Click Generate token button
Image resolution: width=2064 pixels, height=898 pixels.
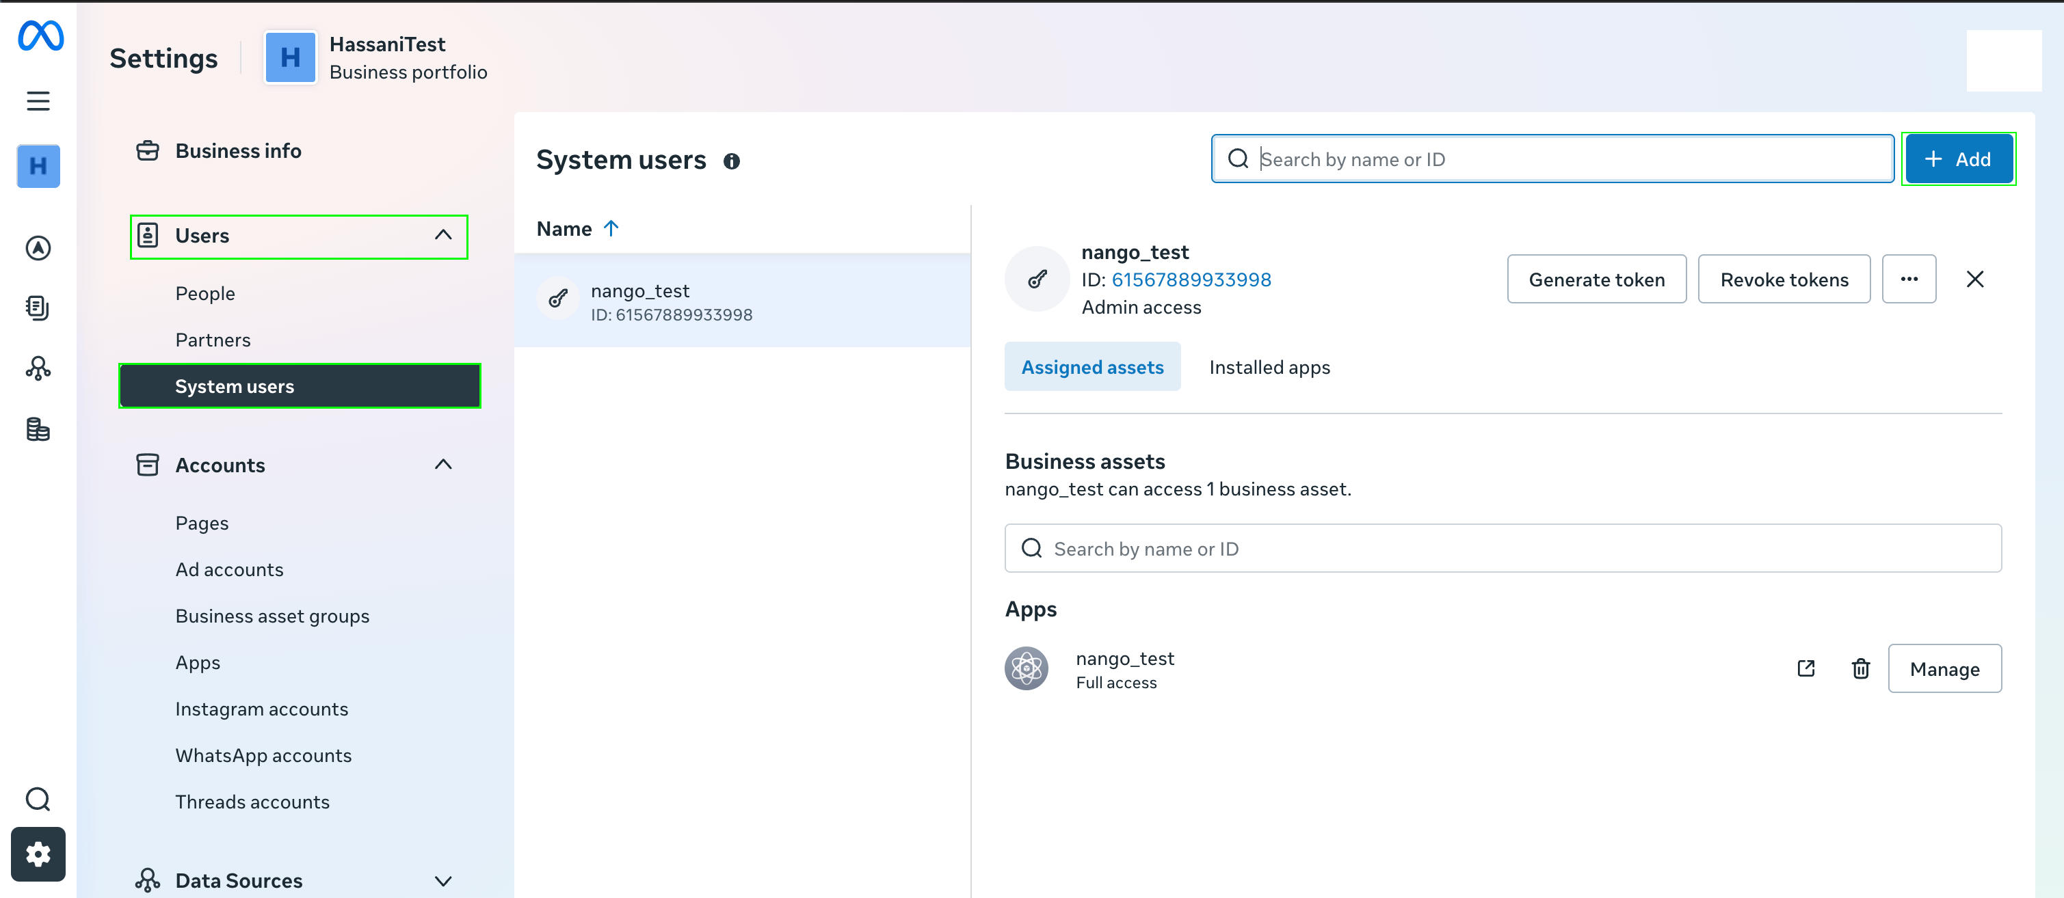(x=1596, y=279)
